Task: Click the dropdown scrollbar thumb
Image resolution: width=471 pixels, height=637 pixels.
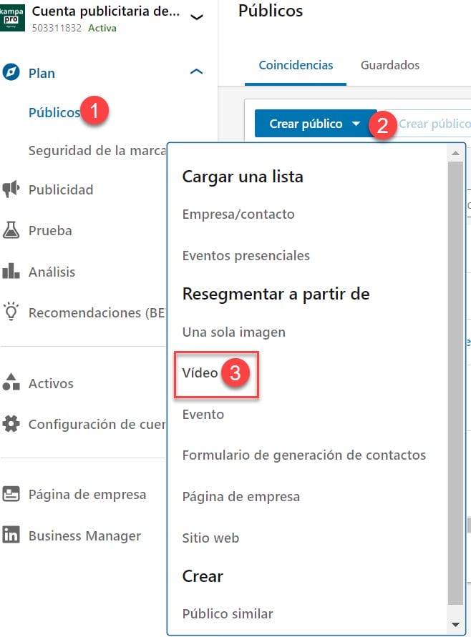Action: pos(455,383)
